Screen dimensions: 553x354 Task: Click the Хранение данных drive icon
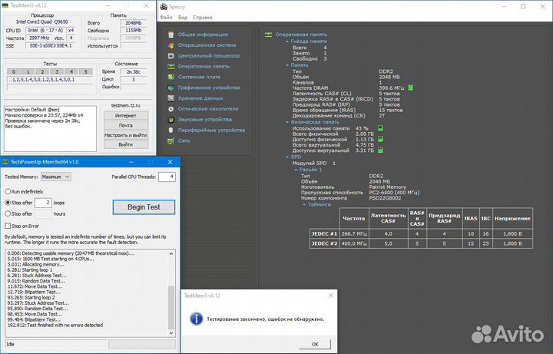click(171, 98)
